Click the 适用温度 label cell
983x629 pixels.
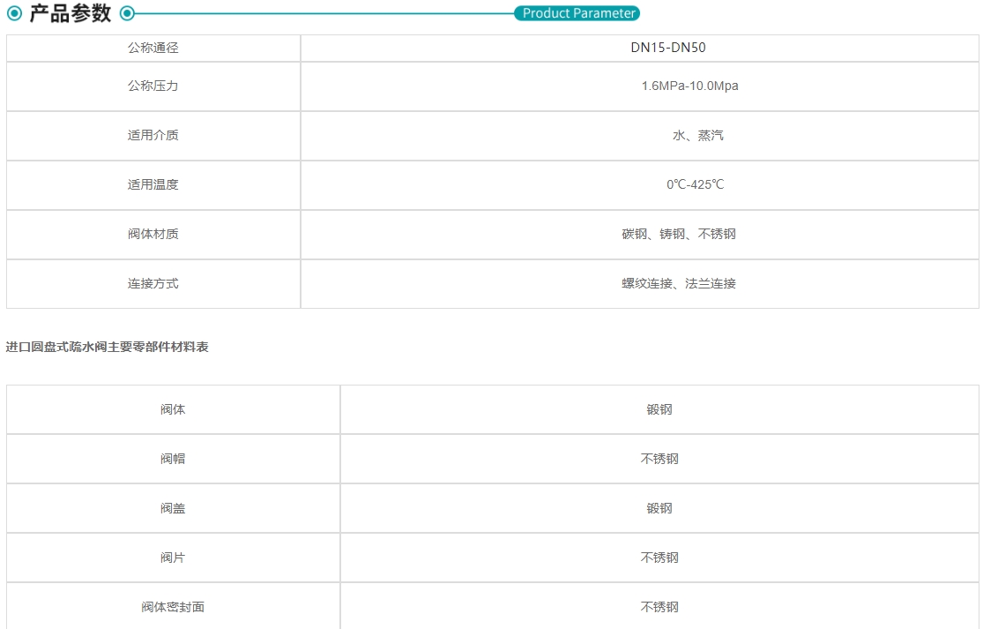153,185
